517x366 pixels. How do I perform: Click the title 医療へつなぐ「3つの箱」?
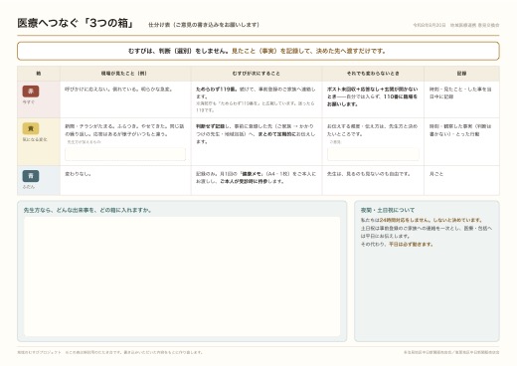[x=76, y=23]
